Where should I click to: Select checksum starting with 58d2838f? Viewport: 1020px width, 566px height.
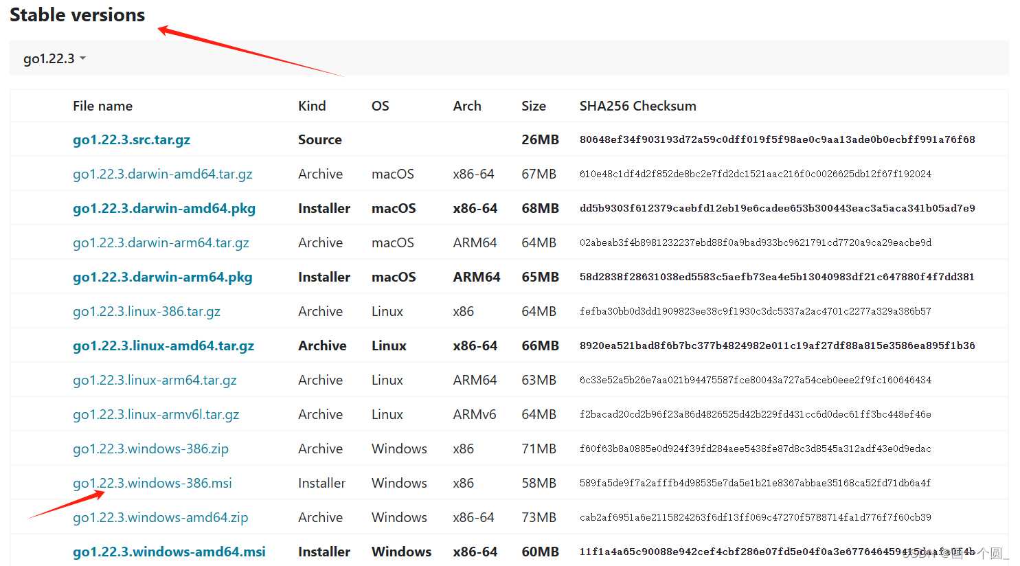tap(777, 277)
